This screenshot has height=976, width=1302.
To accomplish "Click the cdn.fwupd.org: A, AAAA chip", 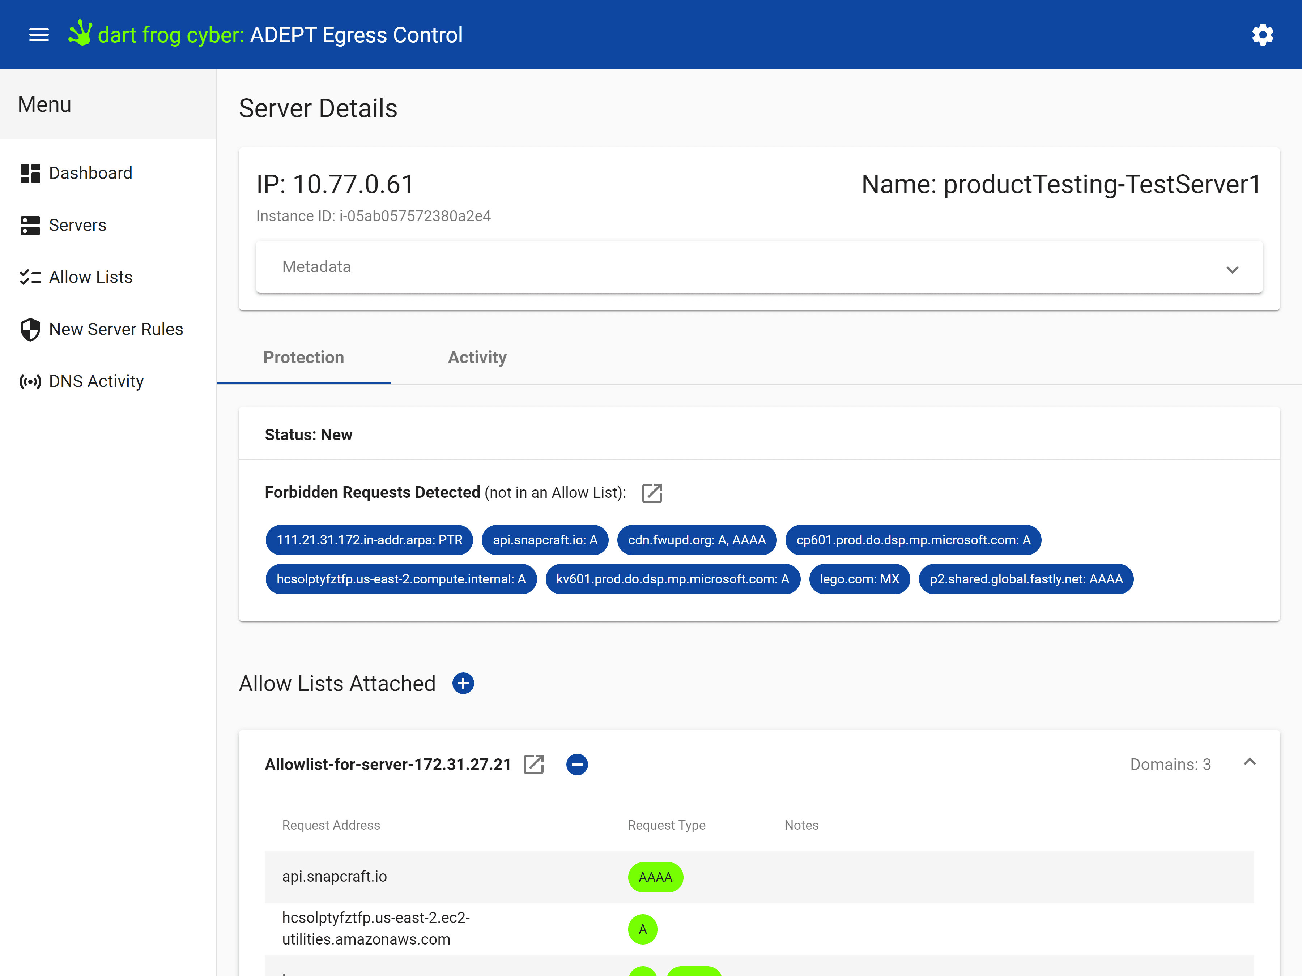I will coord(696,540).
